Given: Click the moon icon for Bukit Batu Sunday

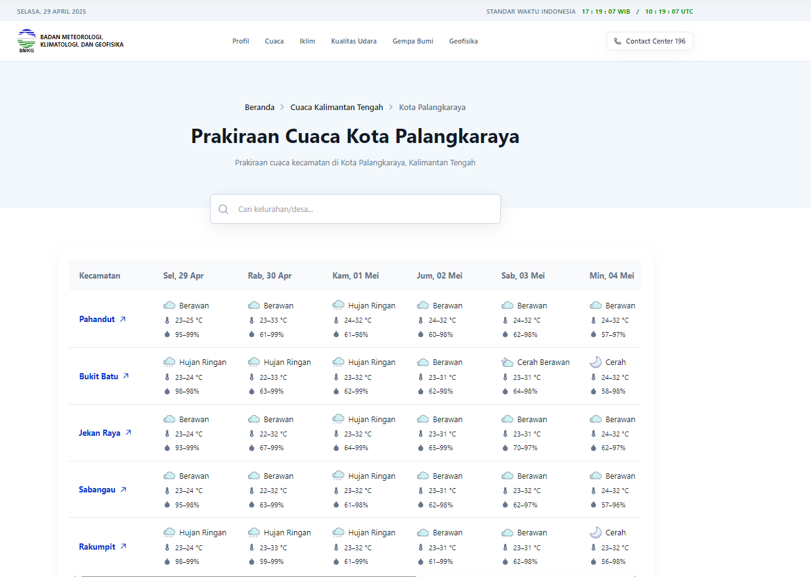Looking at the screenshot, I should pos(595,362).
